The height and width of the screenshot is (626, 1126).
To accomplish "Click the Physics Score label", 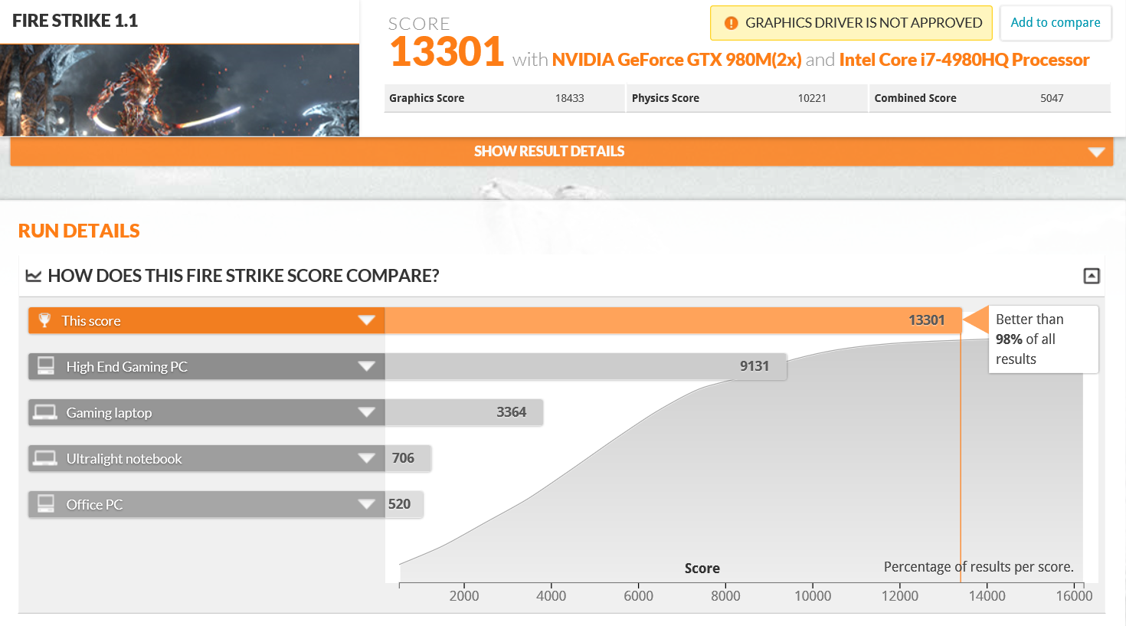I will pos(666,98).
